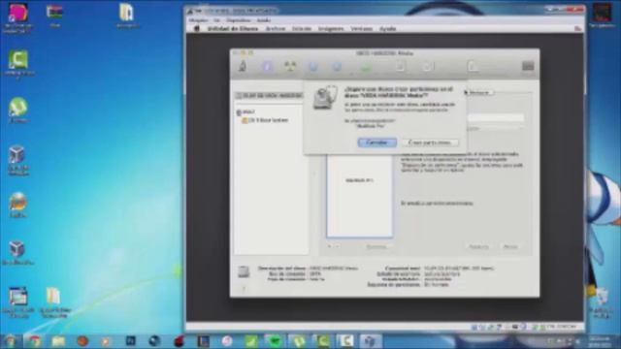Viewport: 621px width, 349px height.
Task: Click the File Explorer folder taskbar icon
Action: tap(58, 341)
